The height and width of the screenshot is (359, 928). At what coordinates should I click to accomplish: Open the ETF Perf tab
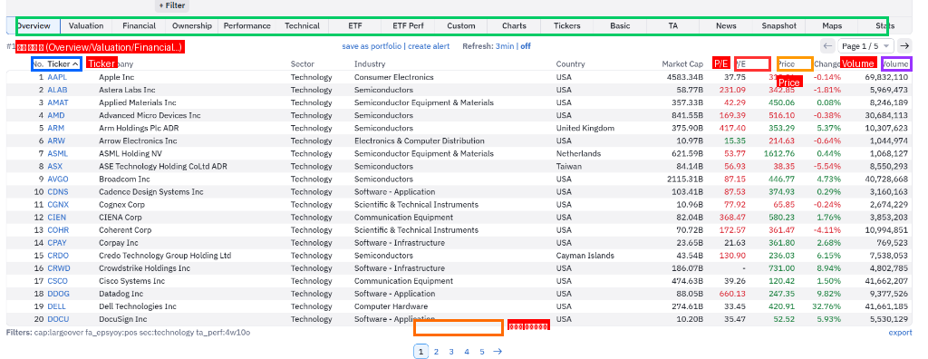click(x=408, y=26)
